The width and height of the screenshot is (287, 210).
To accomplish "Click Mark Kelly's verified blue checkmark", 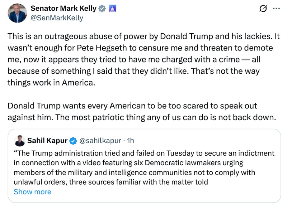I will pyautogui.click(x=102, y=8).
